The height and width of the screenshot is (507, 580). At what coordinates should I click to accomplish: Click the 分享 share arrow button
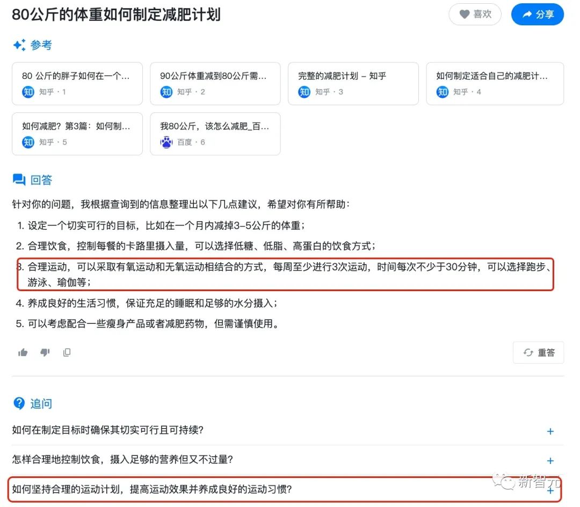(538, 15)
